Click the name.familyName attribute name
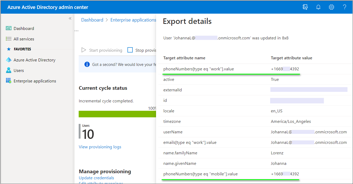This screenshot has width=353, height=184. point(180,153)
